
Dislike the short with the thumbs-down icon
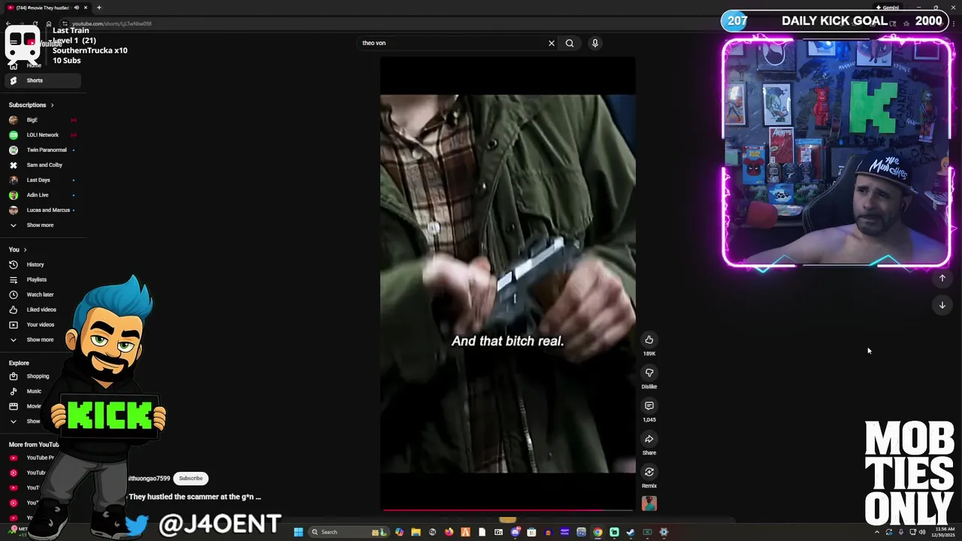[649, 373]
